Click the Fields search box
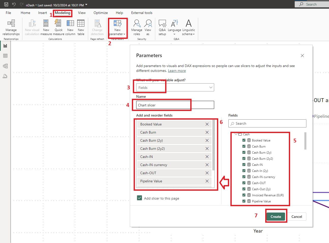 267,123
